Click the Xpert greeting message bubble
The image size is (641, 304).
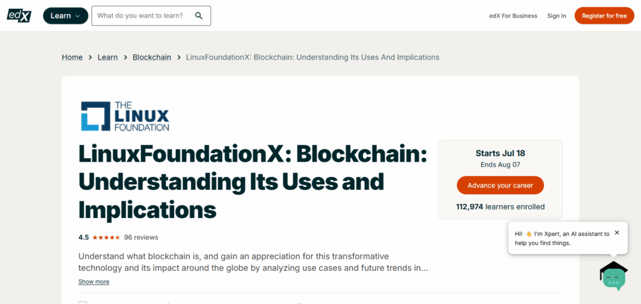(560, 238)
